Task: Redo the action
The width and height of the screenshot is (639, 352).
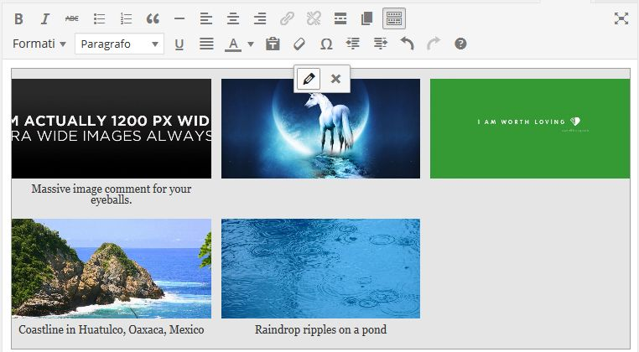Action: 434,44
